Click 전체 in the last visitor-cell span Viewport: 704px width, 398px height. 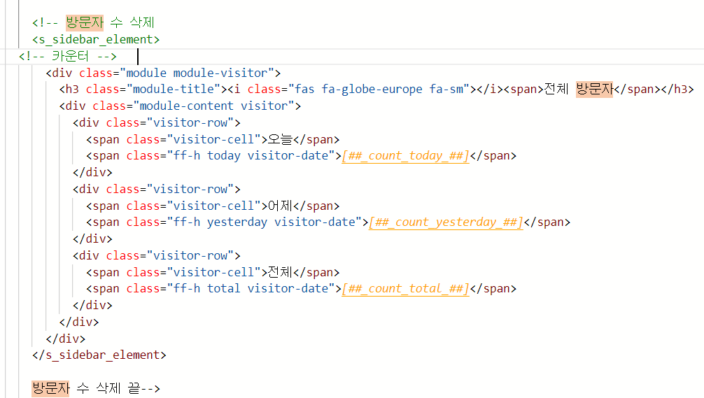pyautogui.click(x=280, y=272)
